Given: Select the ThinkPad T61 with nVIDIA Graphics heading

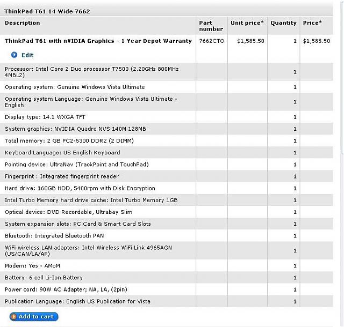Looking at the screenshot, I should [x=98, y=41].
